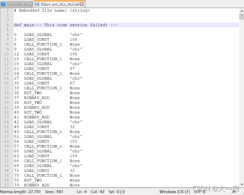This screenshot has width=244, height=195.
Task: Click LOAD_GLOBAL at offset 69
Action: point(38,166)
